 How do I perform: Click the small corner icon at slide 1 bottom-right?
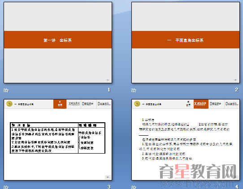click(x=108, y=80)
